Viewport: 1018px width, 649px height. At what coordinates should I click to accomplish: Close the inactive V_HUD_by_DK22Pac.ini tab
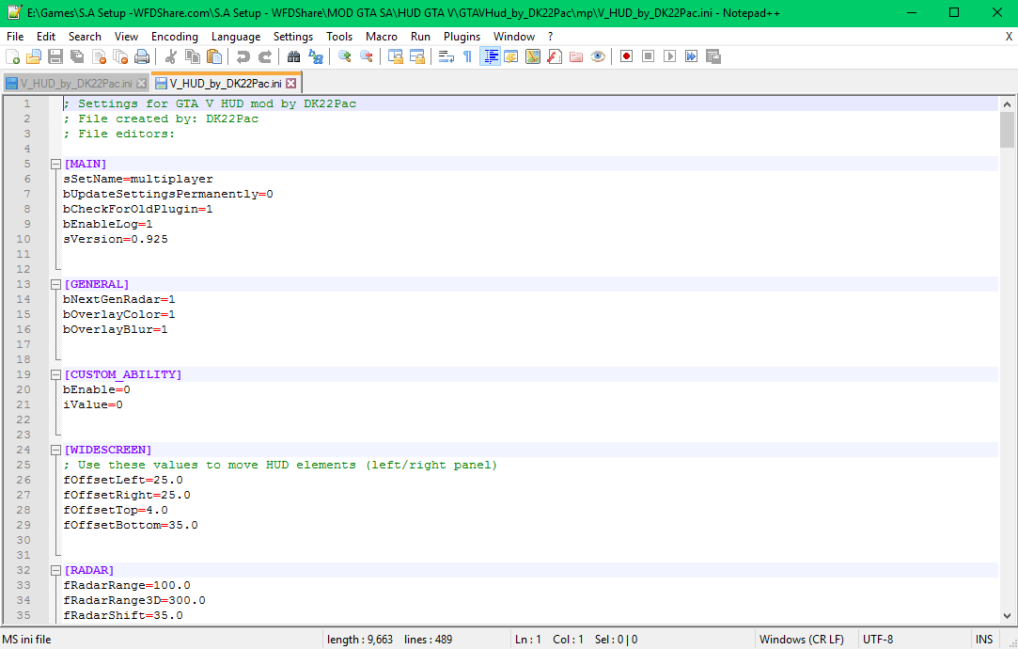pyautogui.click(x=141, y=84)
